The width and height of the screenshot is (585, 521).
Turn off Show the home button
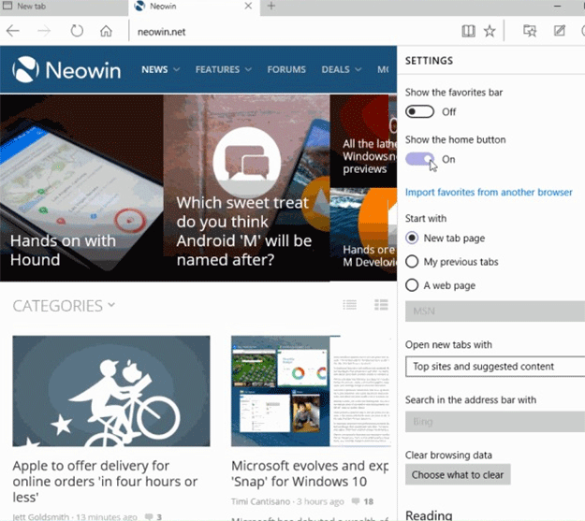point(420,159)
